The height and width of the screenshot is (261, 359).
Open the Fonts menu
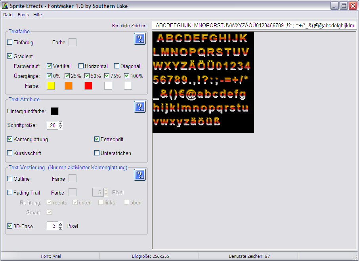point(23,15)
